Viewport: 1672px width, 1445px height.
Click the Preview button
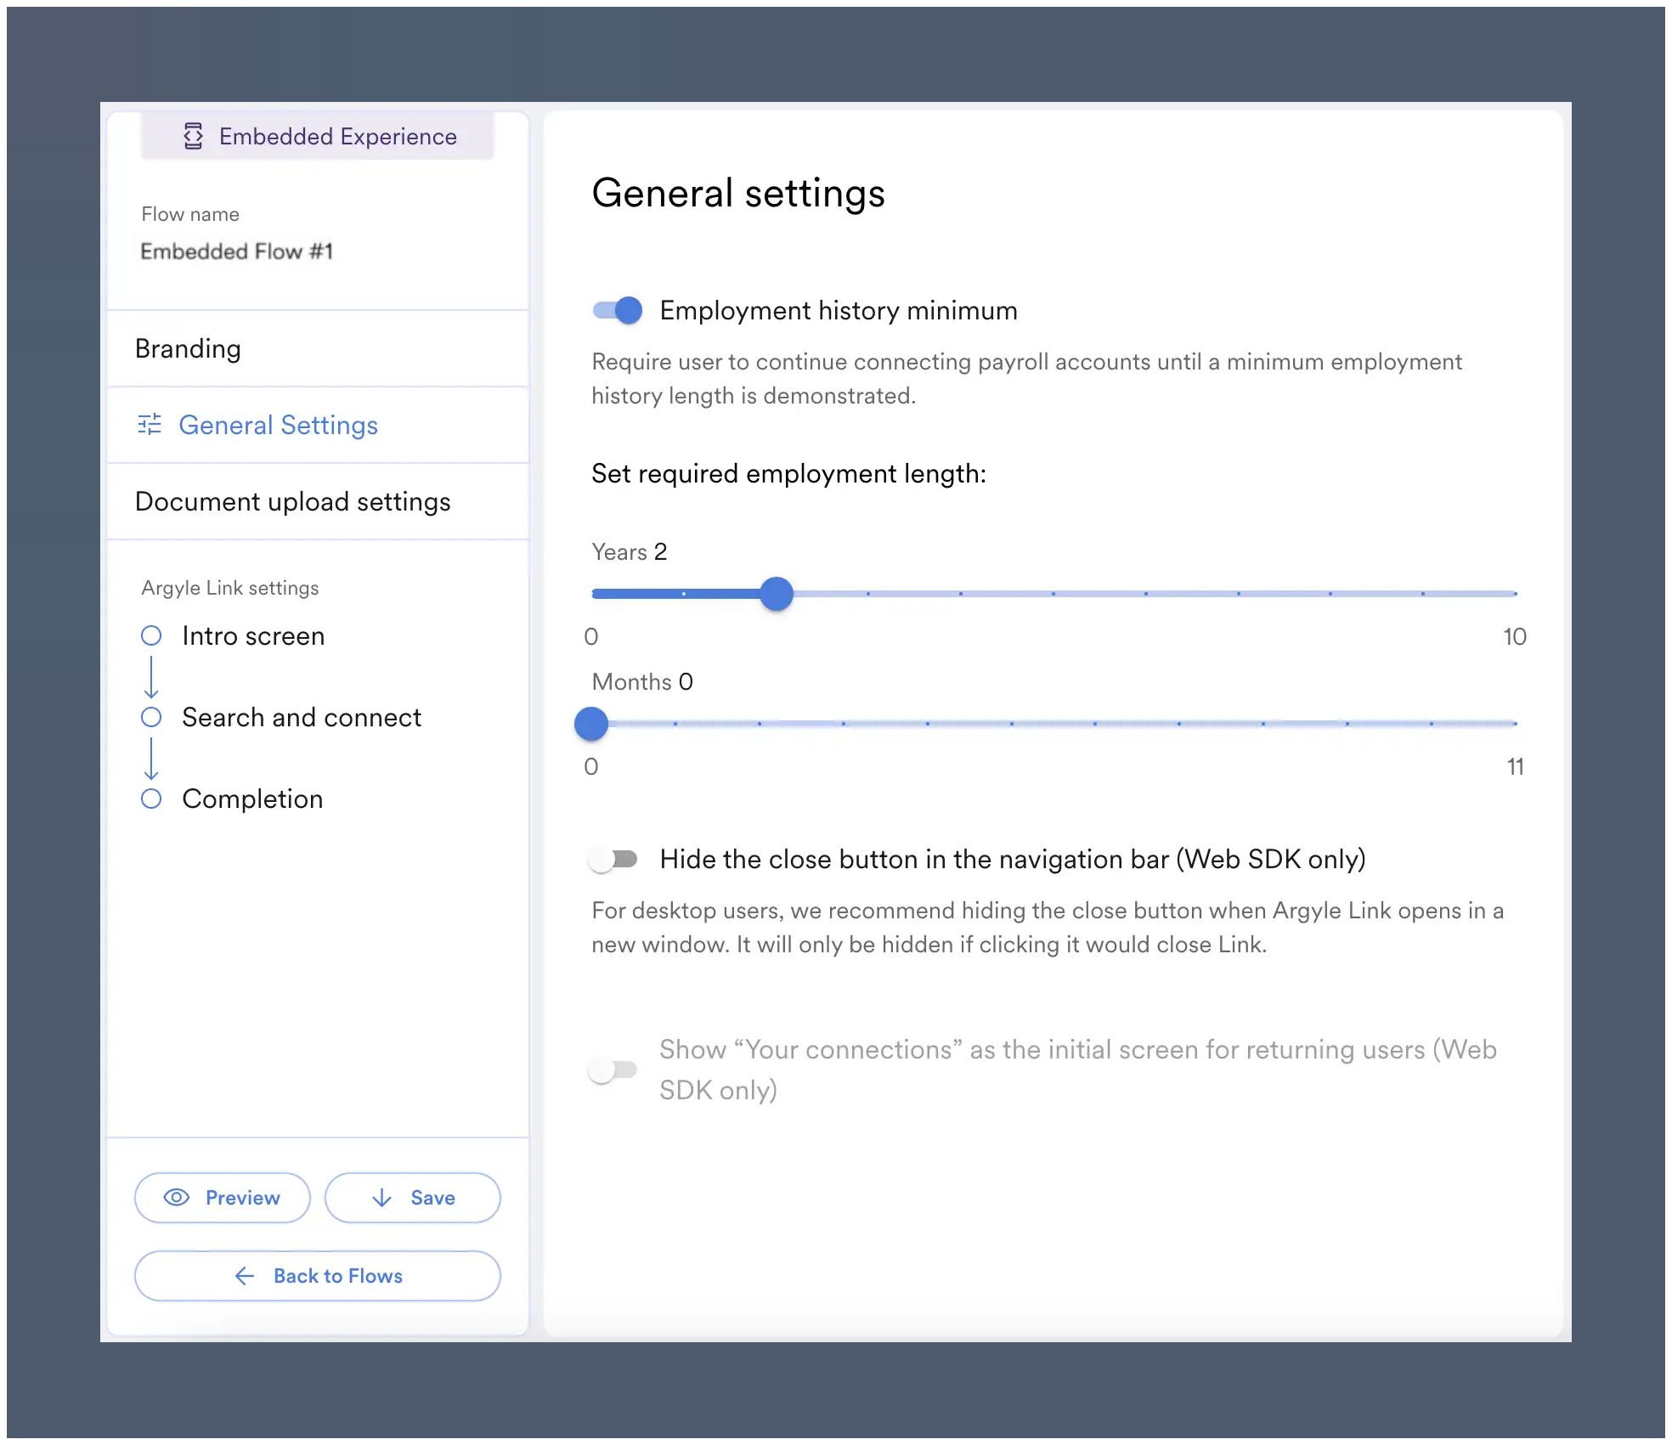coord(222,1198)
